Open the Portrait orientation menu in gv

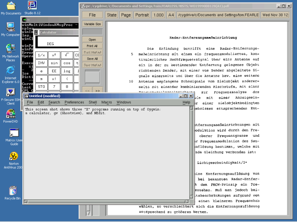(142, 15)
